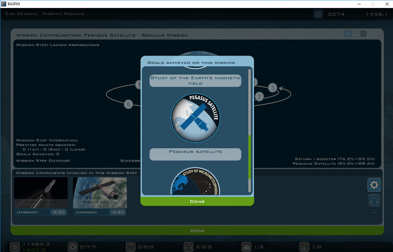Minimize the BASPM window

(359, 4)
